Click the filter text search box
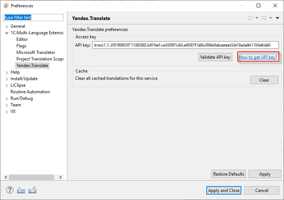Viewport: 284px width, 200px height. pos(33,17)
